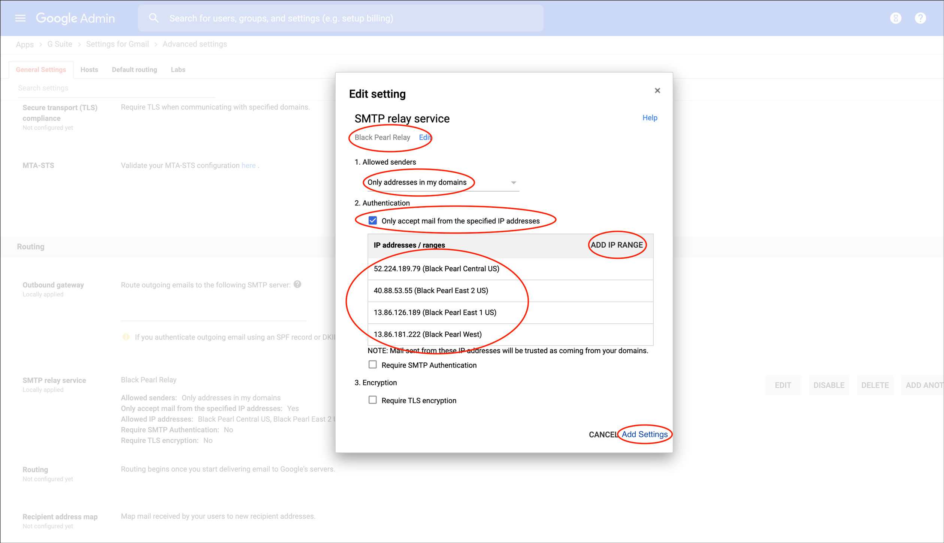
Task: Click Add Settings to save
Action: tap(644, 434)
